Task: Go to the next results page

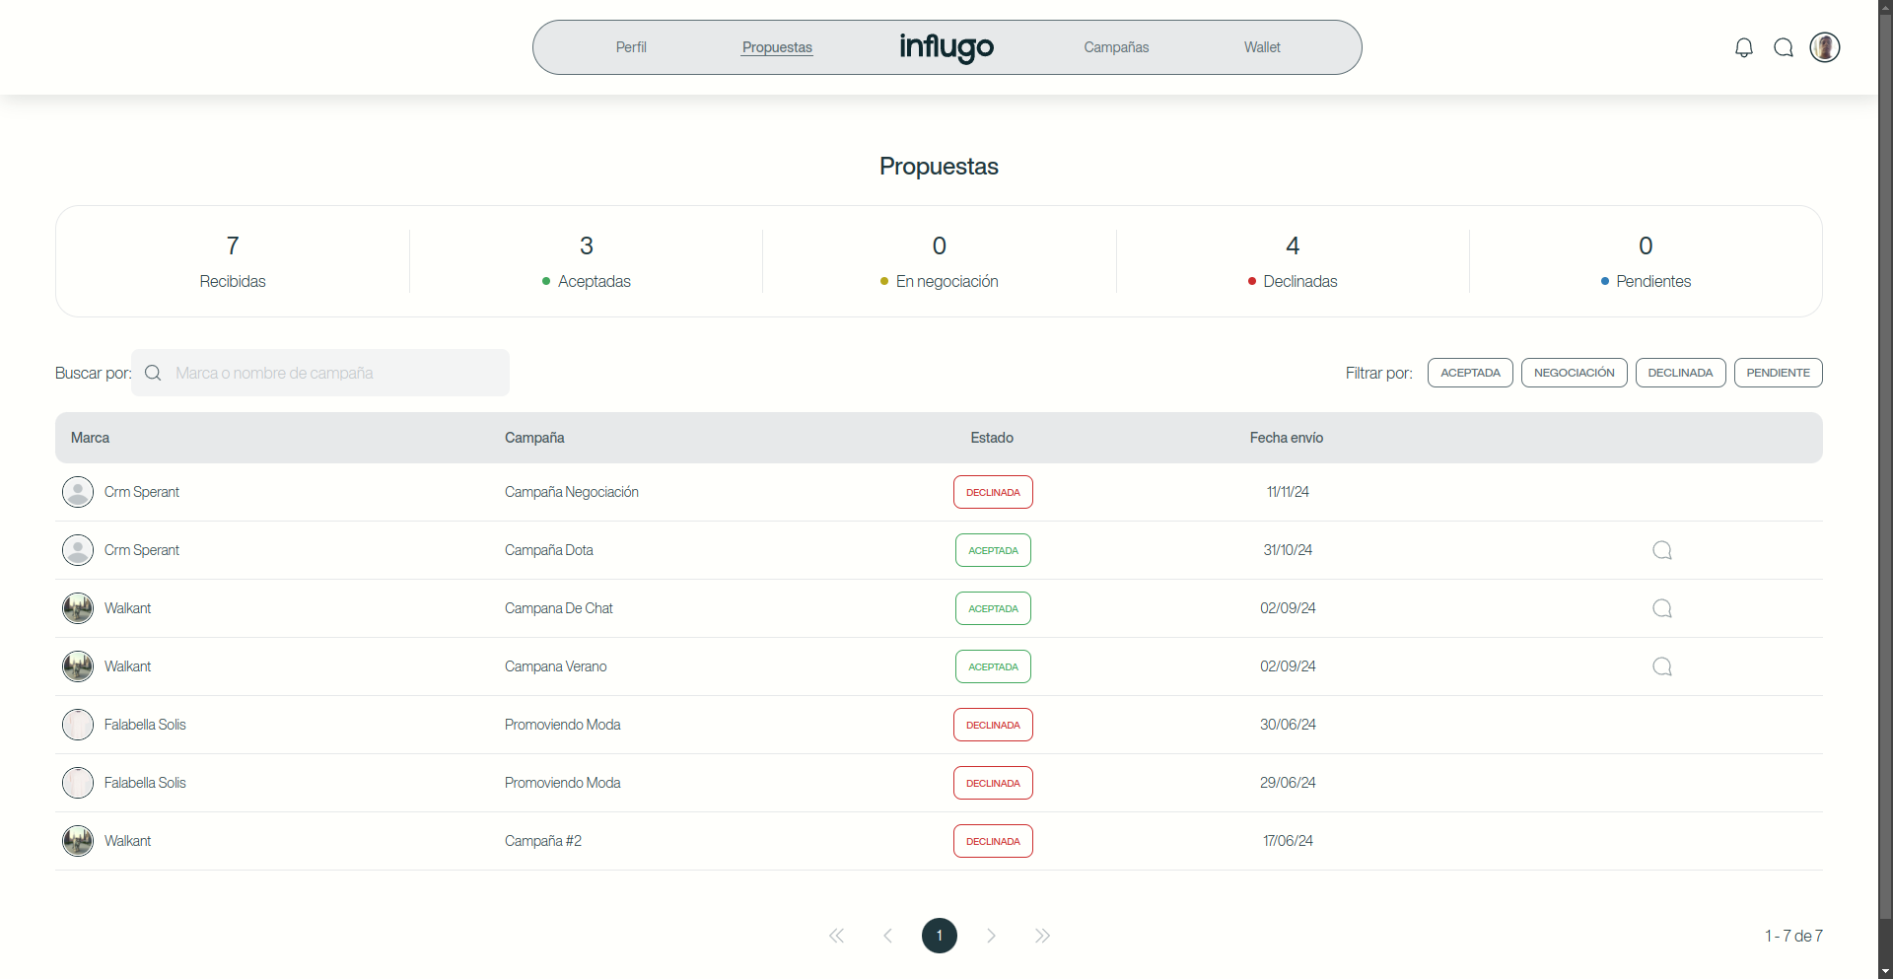Action: click(x=991, y=935)
